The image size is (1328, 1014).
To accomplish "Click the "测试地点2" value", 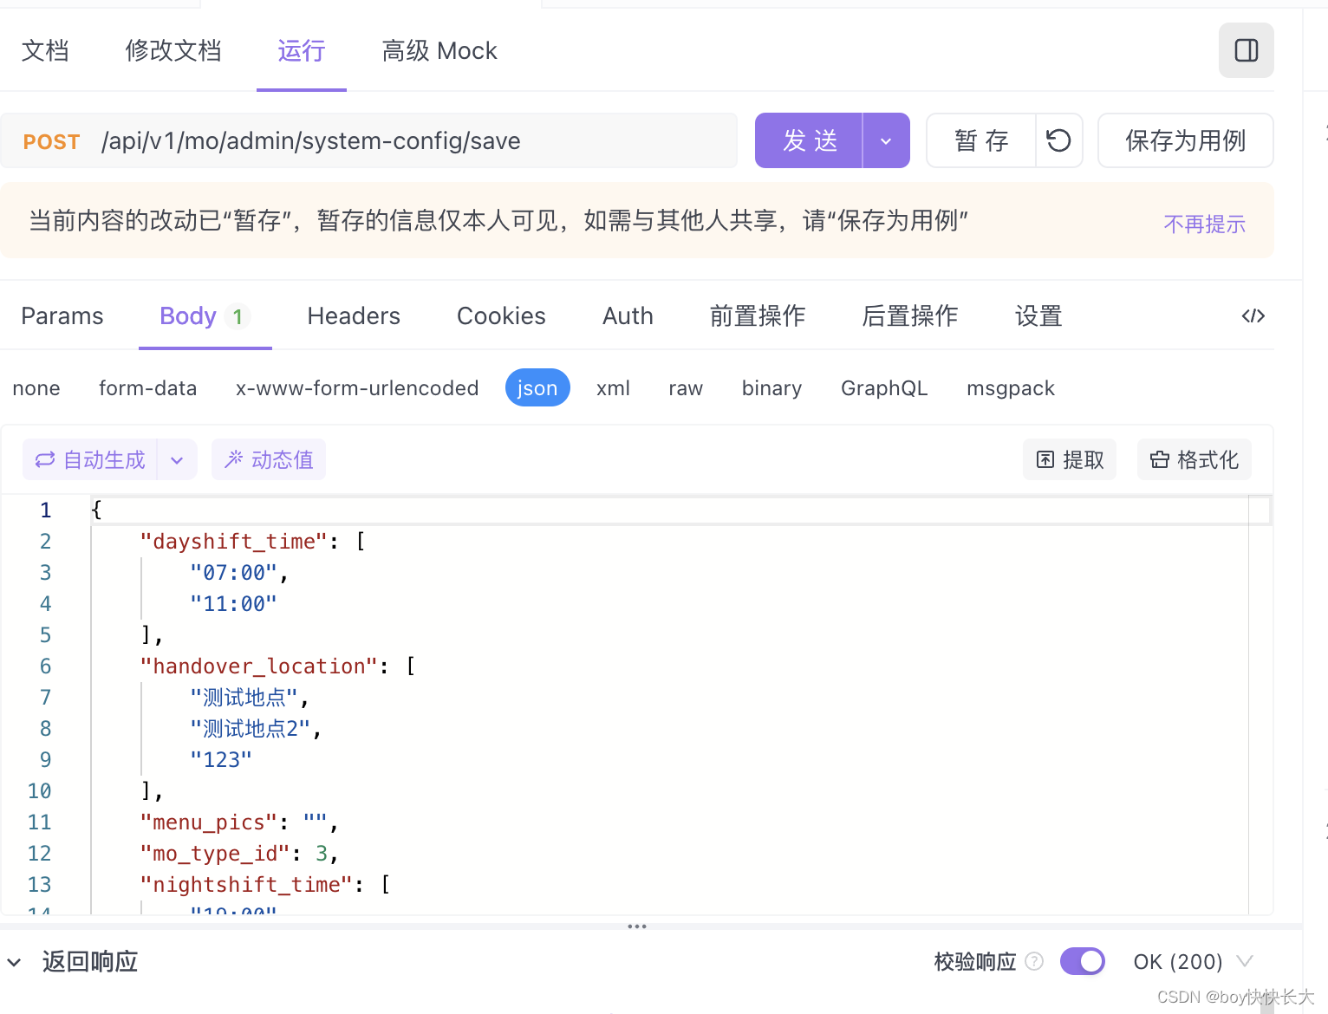I will [250, 729].
